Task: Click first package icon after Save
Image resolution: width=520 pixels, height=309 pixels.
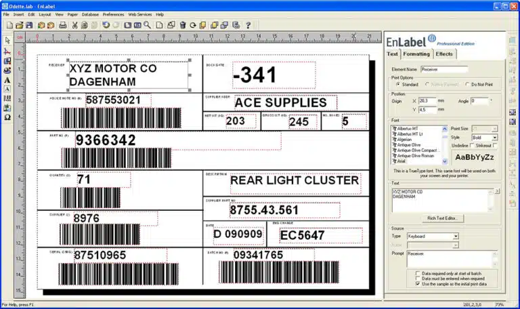Action: tap(41, 25)
